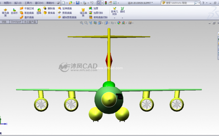Click the pushpin icon after the Help menu
Image resolution: width=219 pixels, height=136 pixels.
[58, 3]
